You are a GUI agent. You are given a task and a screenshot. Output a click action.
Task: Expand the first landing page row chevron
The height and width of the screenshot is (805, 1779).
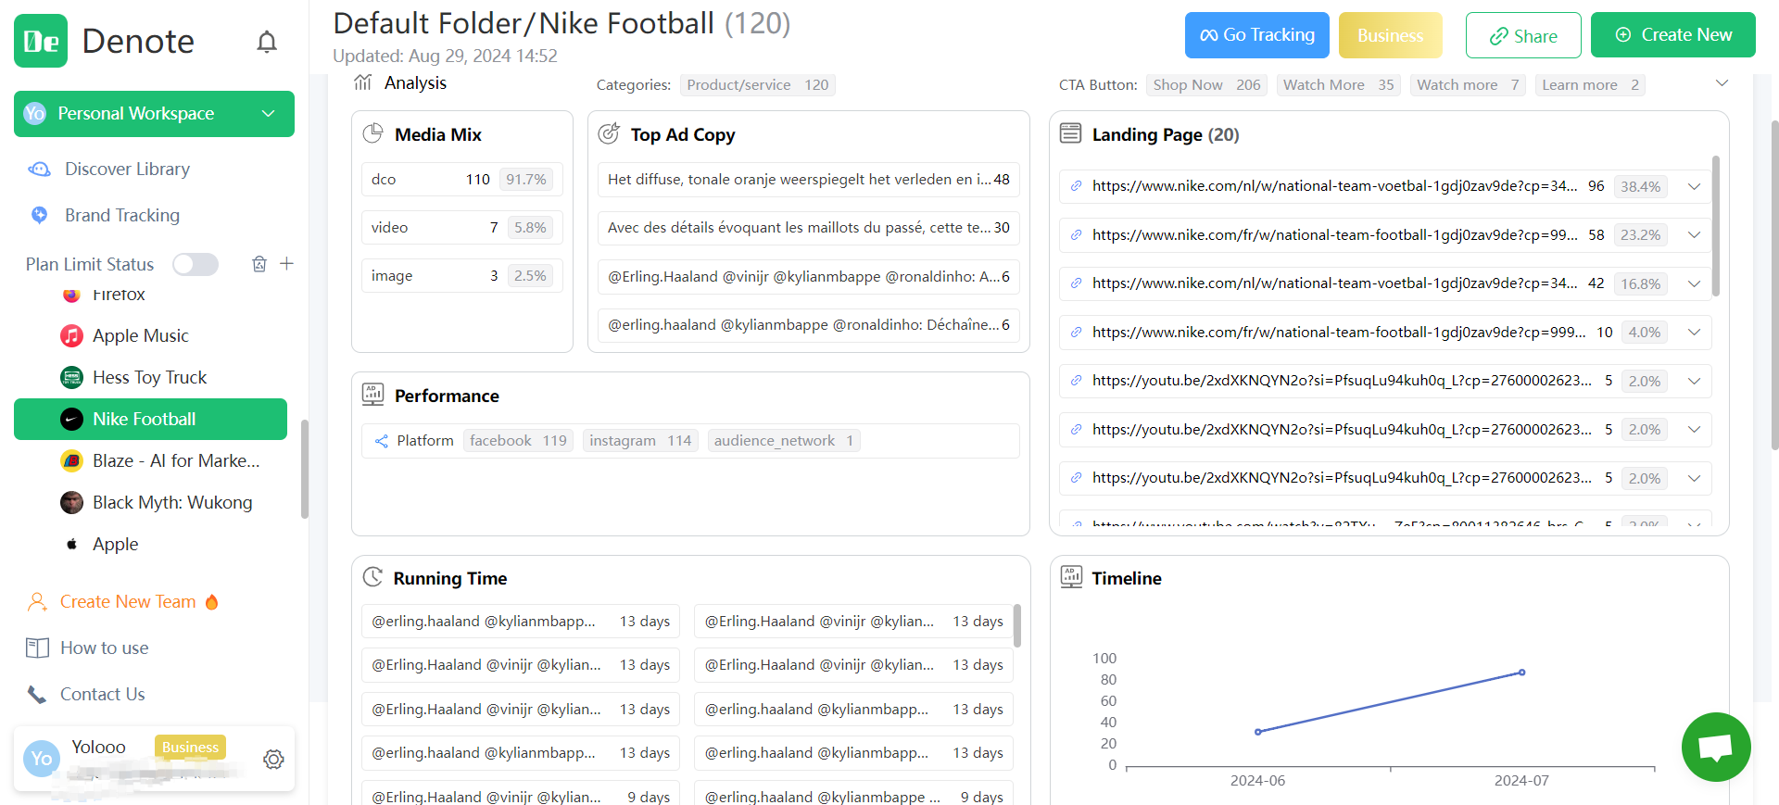coord(1694,186)
